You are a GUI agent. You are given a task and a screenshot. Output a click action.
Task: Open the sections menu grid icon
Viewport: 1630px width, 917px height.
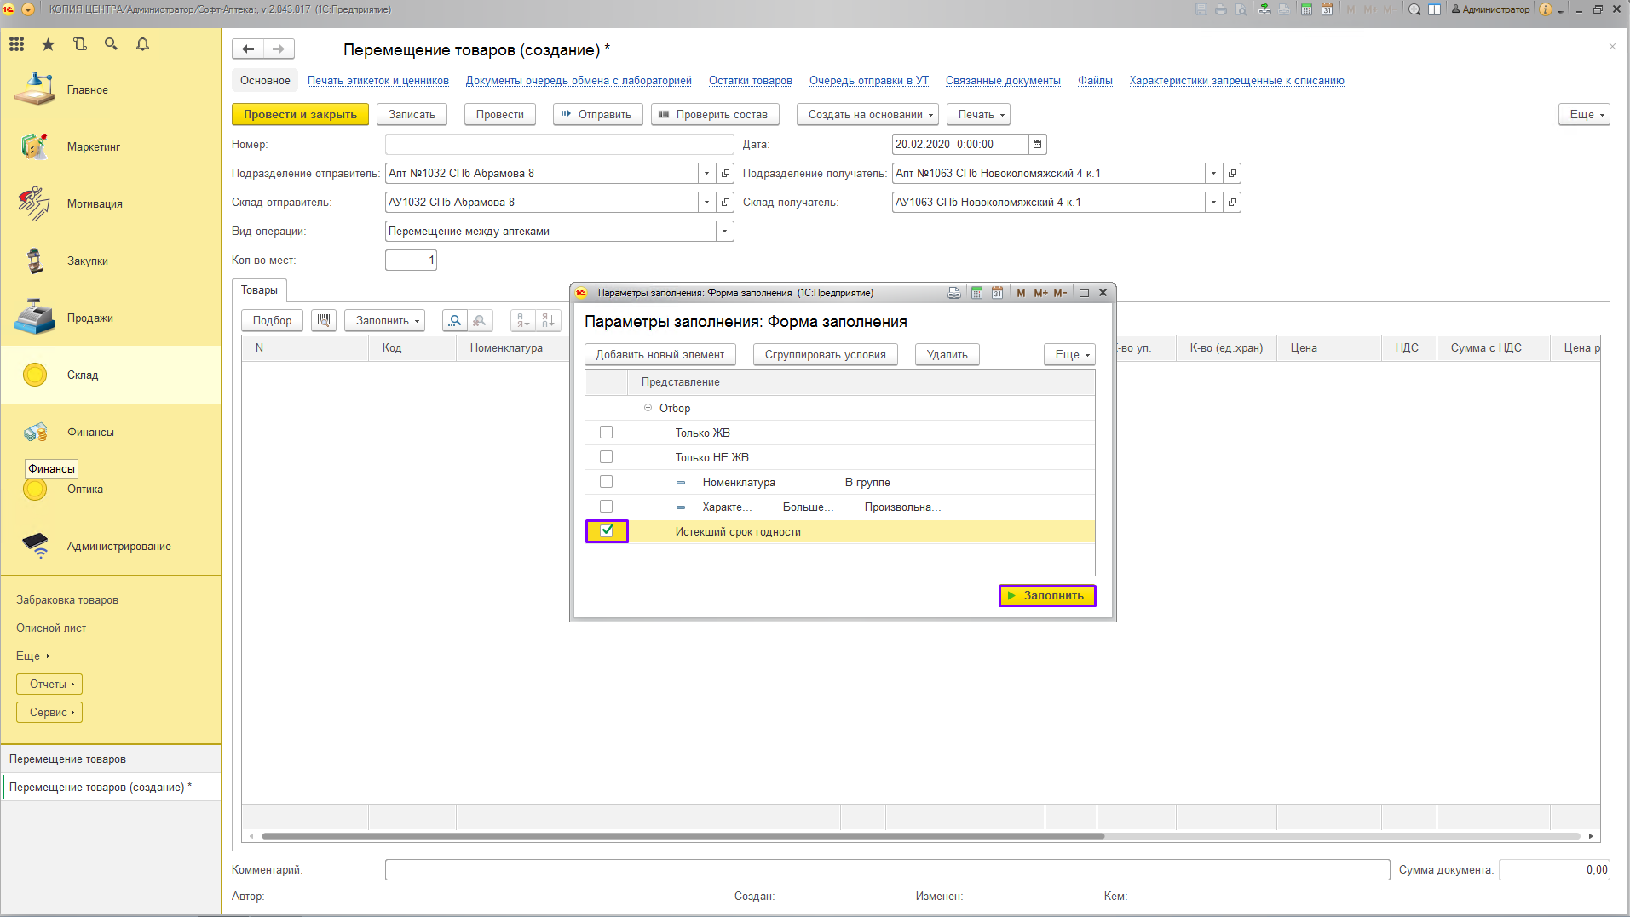17,44
